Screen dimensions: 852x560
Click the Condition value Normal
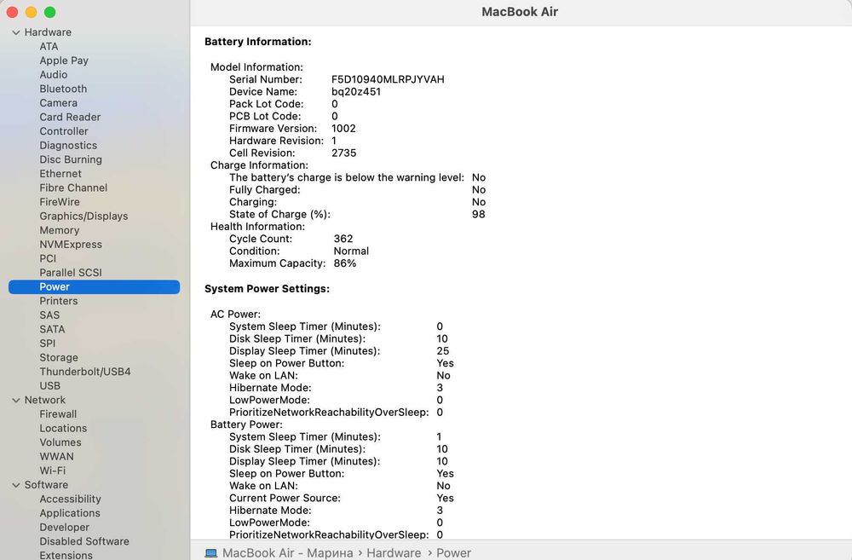click(x=351, y=251)
